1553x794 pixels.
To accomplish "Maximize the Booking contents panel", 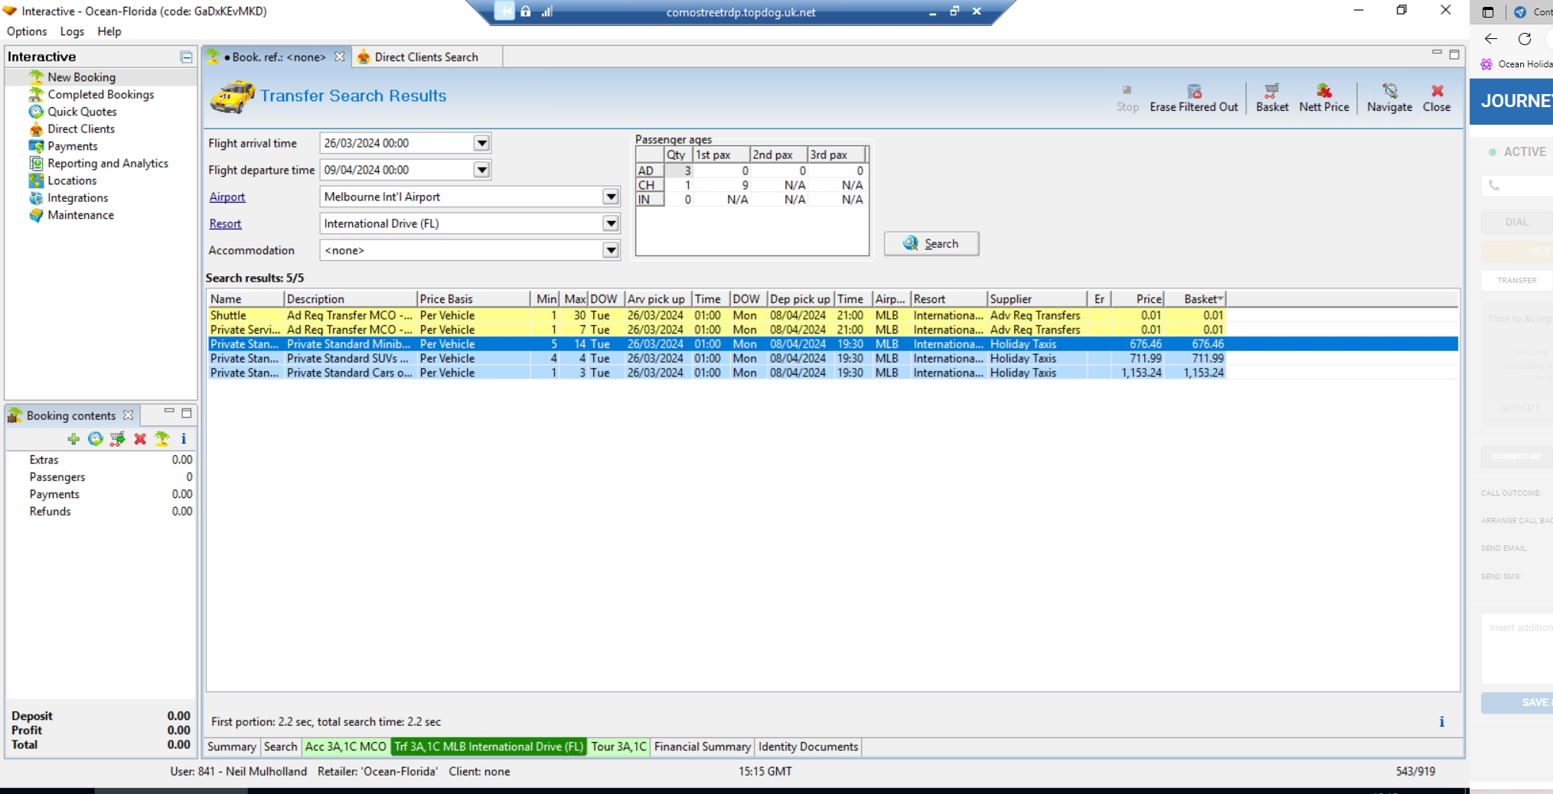I will [186, 413].
